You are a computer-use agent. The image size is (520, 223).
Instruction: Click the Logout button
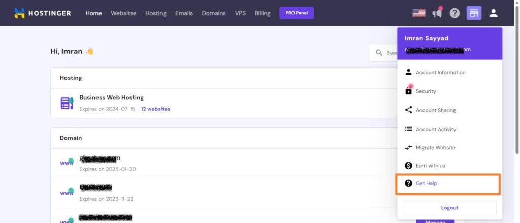pyautogui.click(x=450, y=208)
